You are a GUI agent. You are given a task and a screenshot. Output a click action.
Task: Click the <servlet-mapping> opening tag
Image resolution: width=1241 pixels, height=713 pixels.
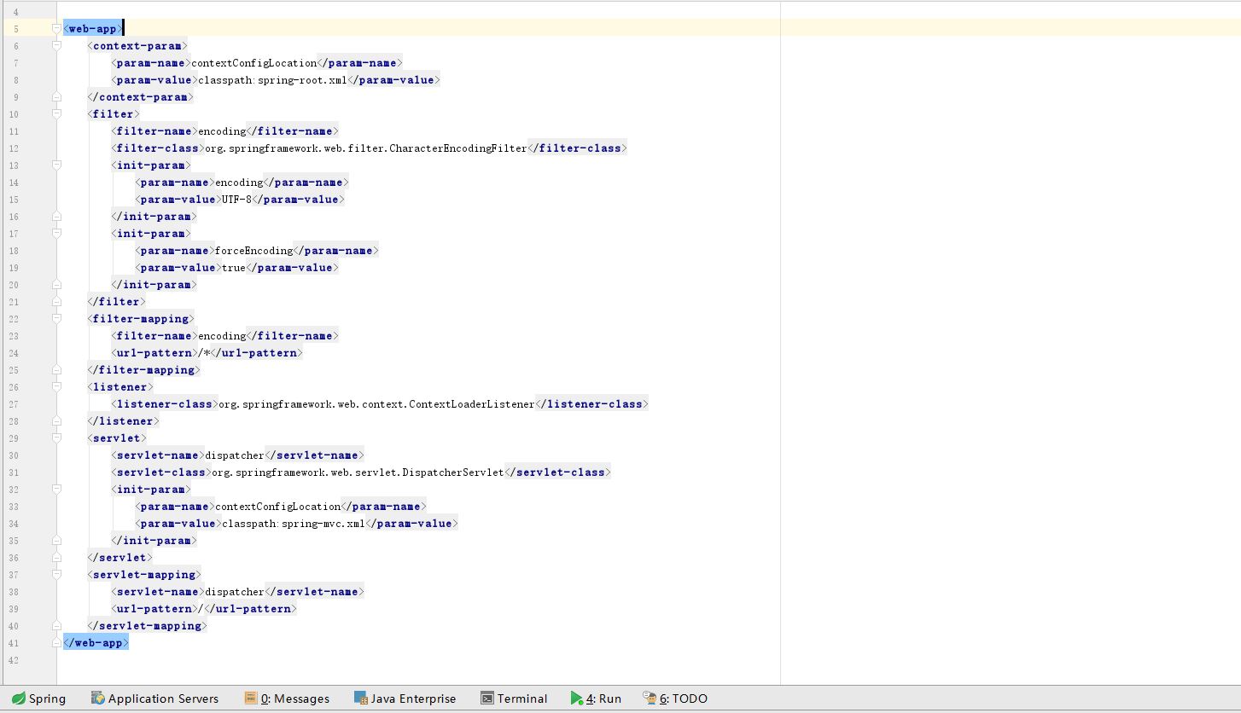click(x=144, y=575)
